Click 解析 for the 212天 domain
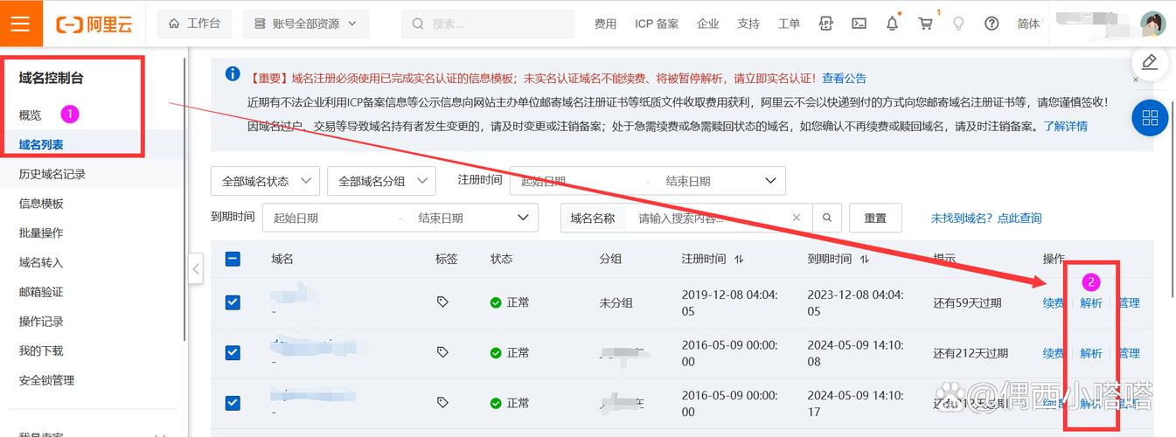Screen dimensions: 1176x437 coord(1091,353)
